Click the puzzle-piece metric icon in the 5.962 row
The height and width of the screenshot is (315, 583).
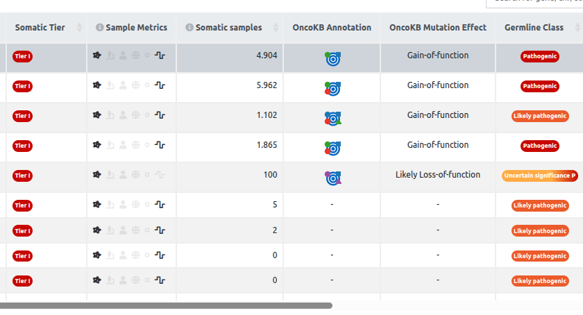(x=97, y=85)
